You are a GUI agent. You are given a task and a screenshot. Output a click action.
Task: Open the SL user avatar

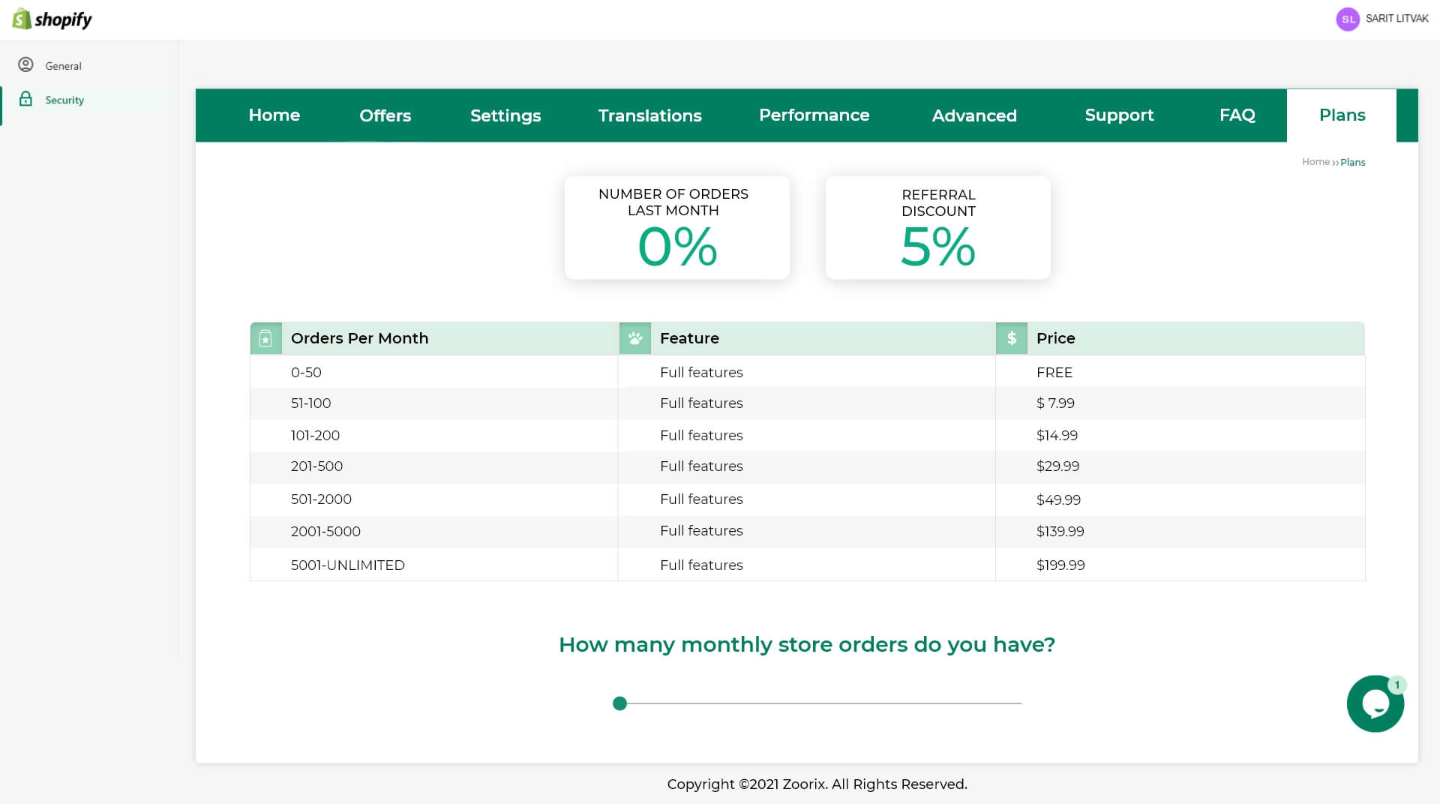coord(1348,19)
